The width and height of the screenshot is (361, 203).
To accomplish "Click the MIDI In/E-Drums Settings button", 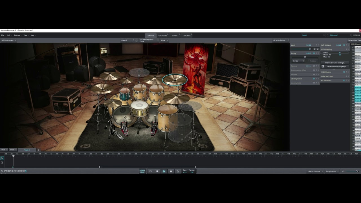I will 335,63.
